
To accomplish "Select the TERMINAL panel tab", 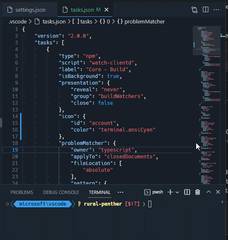I will 100,192.
